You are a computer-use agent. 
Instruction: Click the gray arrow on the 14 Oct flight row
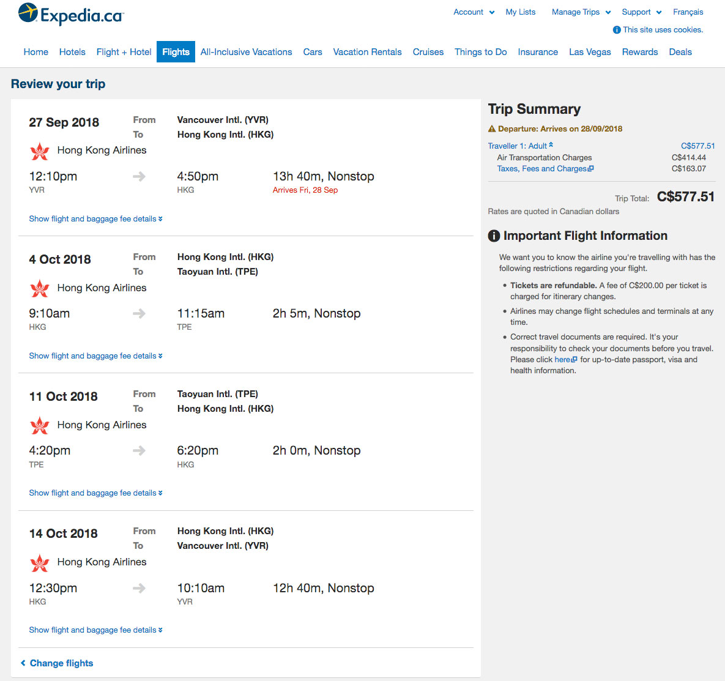click(x=139, y=589)
